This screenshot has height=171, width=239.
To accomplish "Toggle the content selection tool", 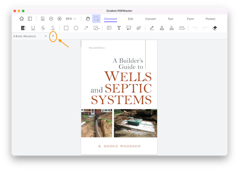I will point(96,18).
